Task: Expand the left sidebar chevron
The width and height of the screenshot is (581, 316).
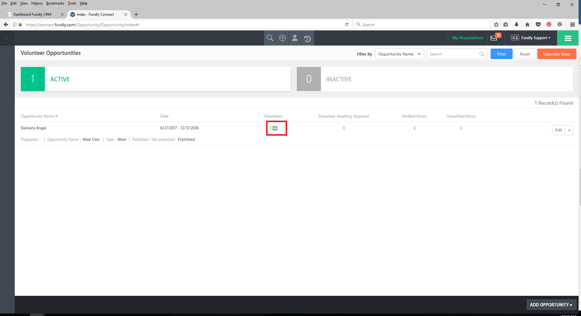Action: click(7, 38)
